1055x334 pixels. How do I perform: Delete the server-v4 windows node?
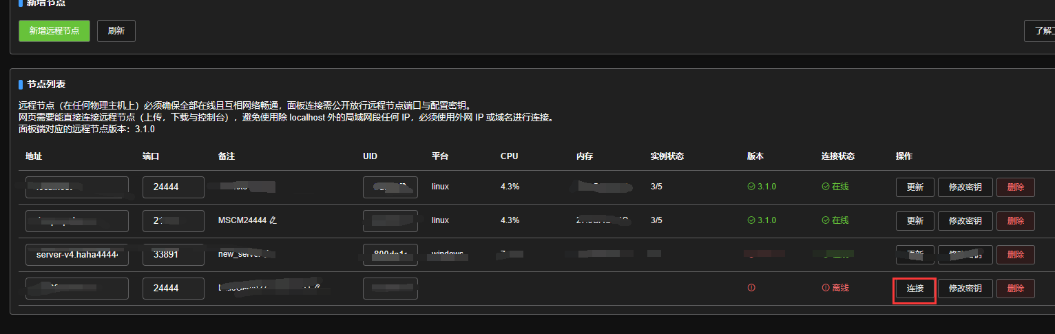coord(1015,255)
